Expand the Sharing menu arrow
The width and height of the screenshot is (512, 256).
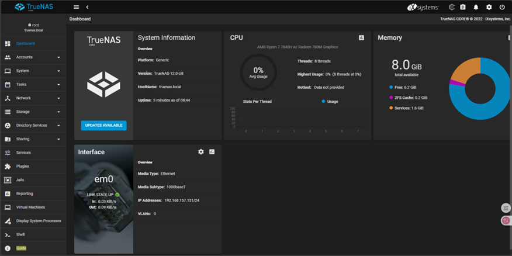58,139
